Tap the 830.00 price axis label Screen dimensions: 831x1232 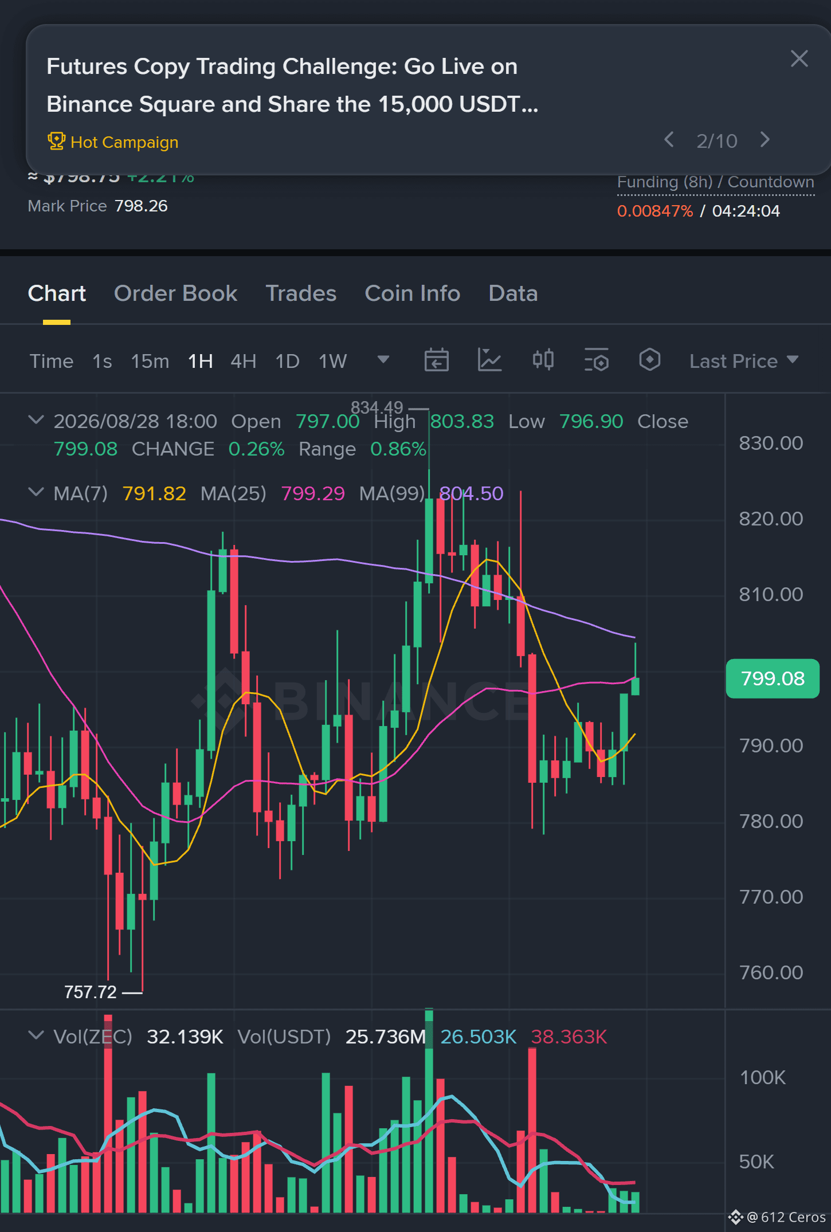coord(771,443)
